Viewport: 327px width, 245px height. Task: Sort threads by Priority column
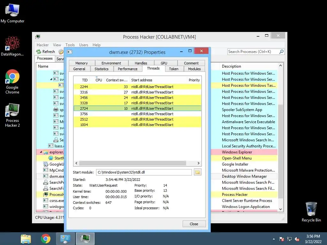pyautogui.click(x=194, y=80)
